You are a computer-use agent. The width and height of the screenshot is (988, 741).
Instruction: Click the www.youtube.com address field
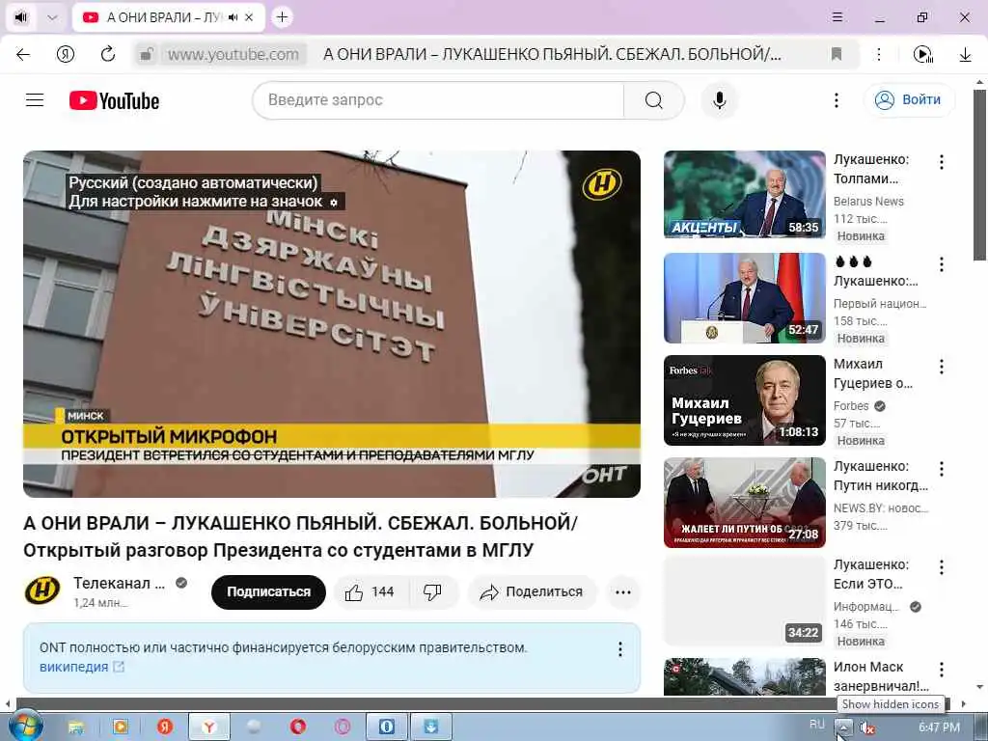click(233, 54)
